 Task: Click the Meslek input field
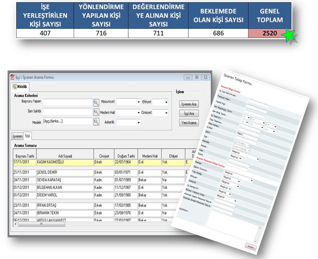pos(68,121)
